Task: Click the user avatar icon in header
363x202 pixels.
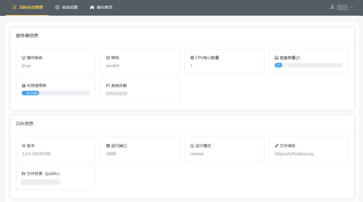Action: point(332,8)
